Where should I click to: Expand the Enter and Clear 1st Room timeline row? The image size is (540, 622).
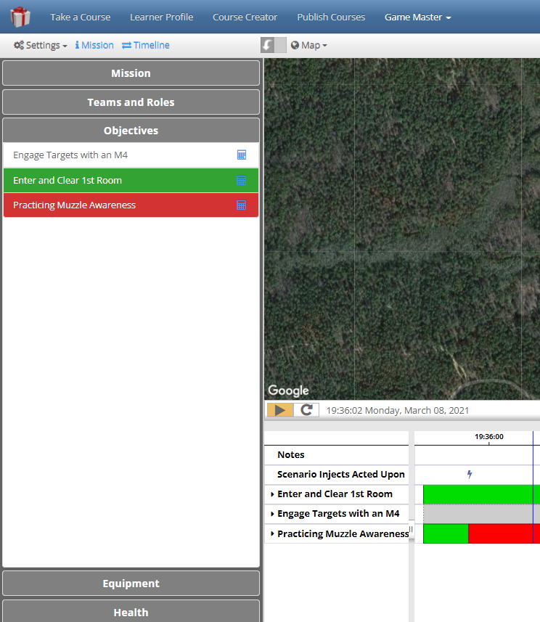pyautogui.click(x=272, y=494)
